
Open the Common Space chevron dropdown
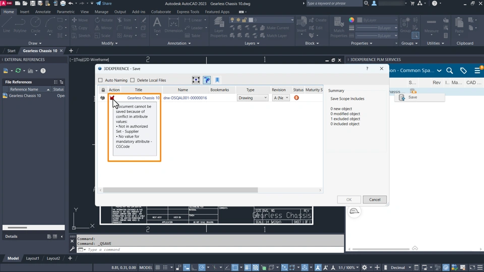click(x=439, y=71)
